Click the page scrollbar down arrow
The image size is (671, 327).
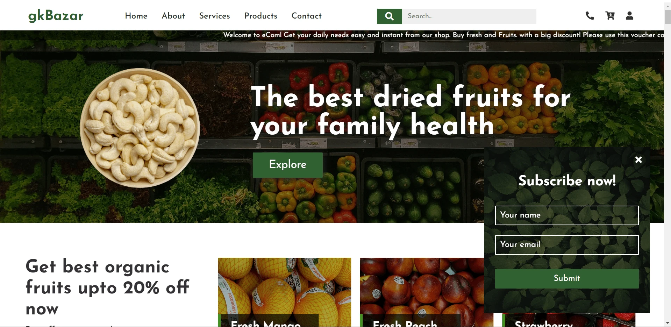click(668, 323)
